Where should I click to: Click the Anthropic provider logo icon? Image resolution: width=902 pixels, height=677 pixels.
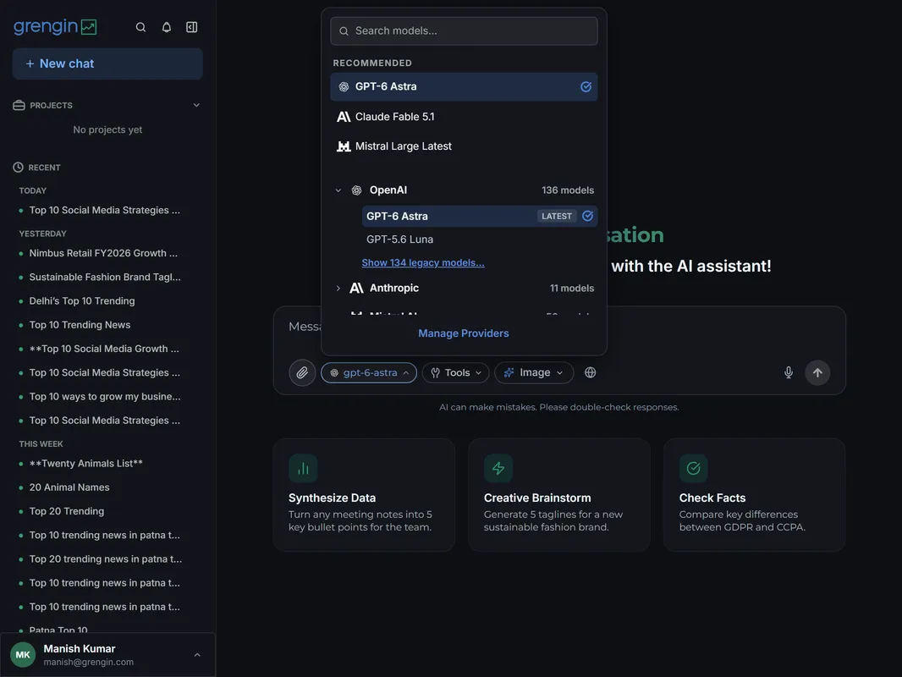coord(357,289)
